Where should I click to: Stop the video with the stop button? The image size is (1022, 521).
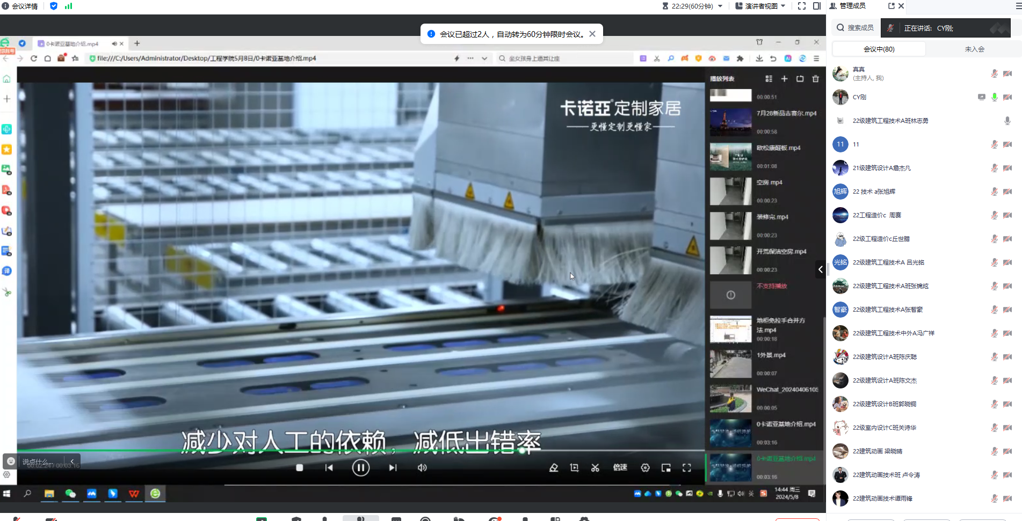click(x=300, y=468)
